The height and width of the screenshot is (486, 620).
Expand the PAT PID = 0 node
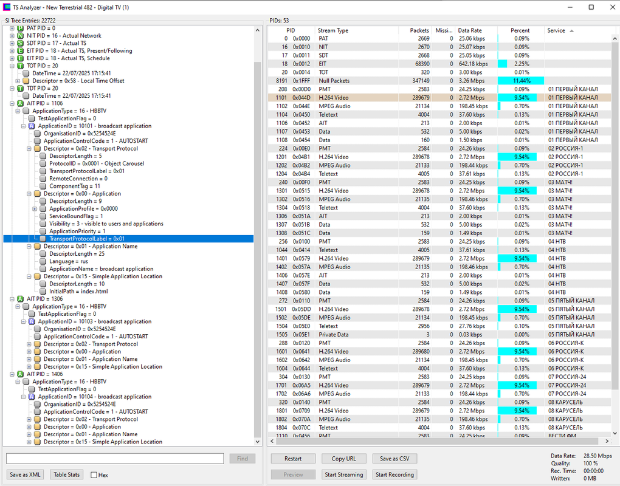pos(12,29)
